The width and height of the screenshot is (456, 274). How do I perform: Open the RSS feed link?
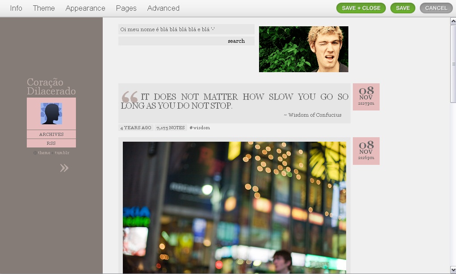pyautogui.click(x=51, y=143)
